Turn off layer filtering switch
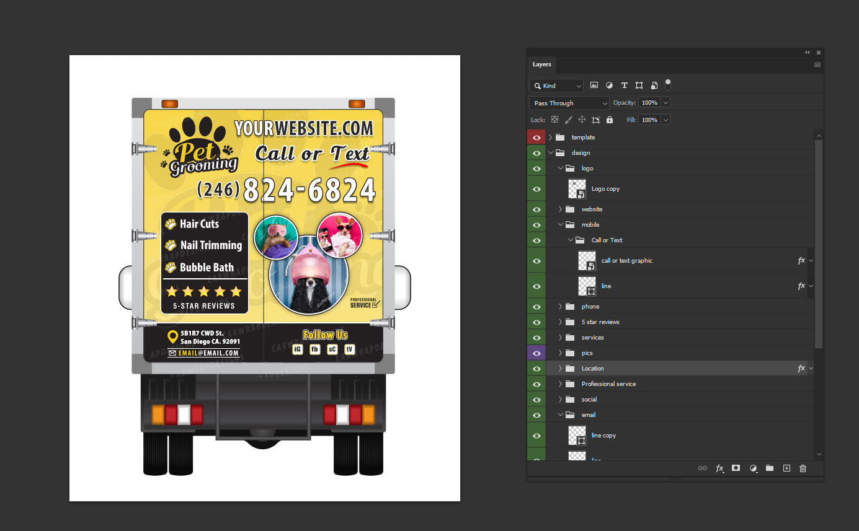Image resolution: width=859 pixels, height=531 pixels. coord(668,84)
